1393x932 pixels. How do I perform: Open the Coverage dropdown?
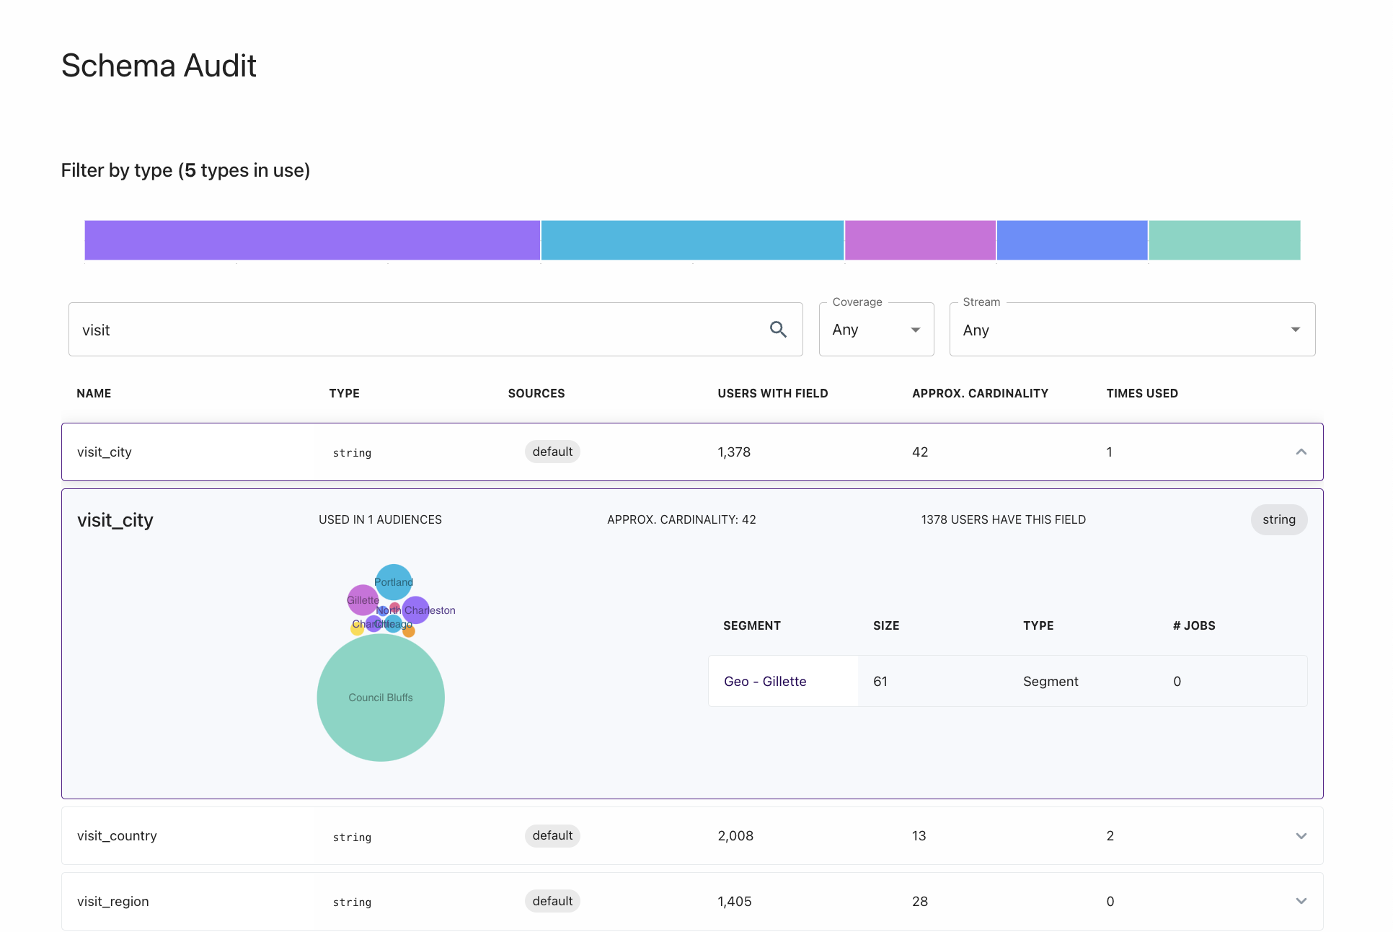[876, 330]
